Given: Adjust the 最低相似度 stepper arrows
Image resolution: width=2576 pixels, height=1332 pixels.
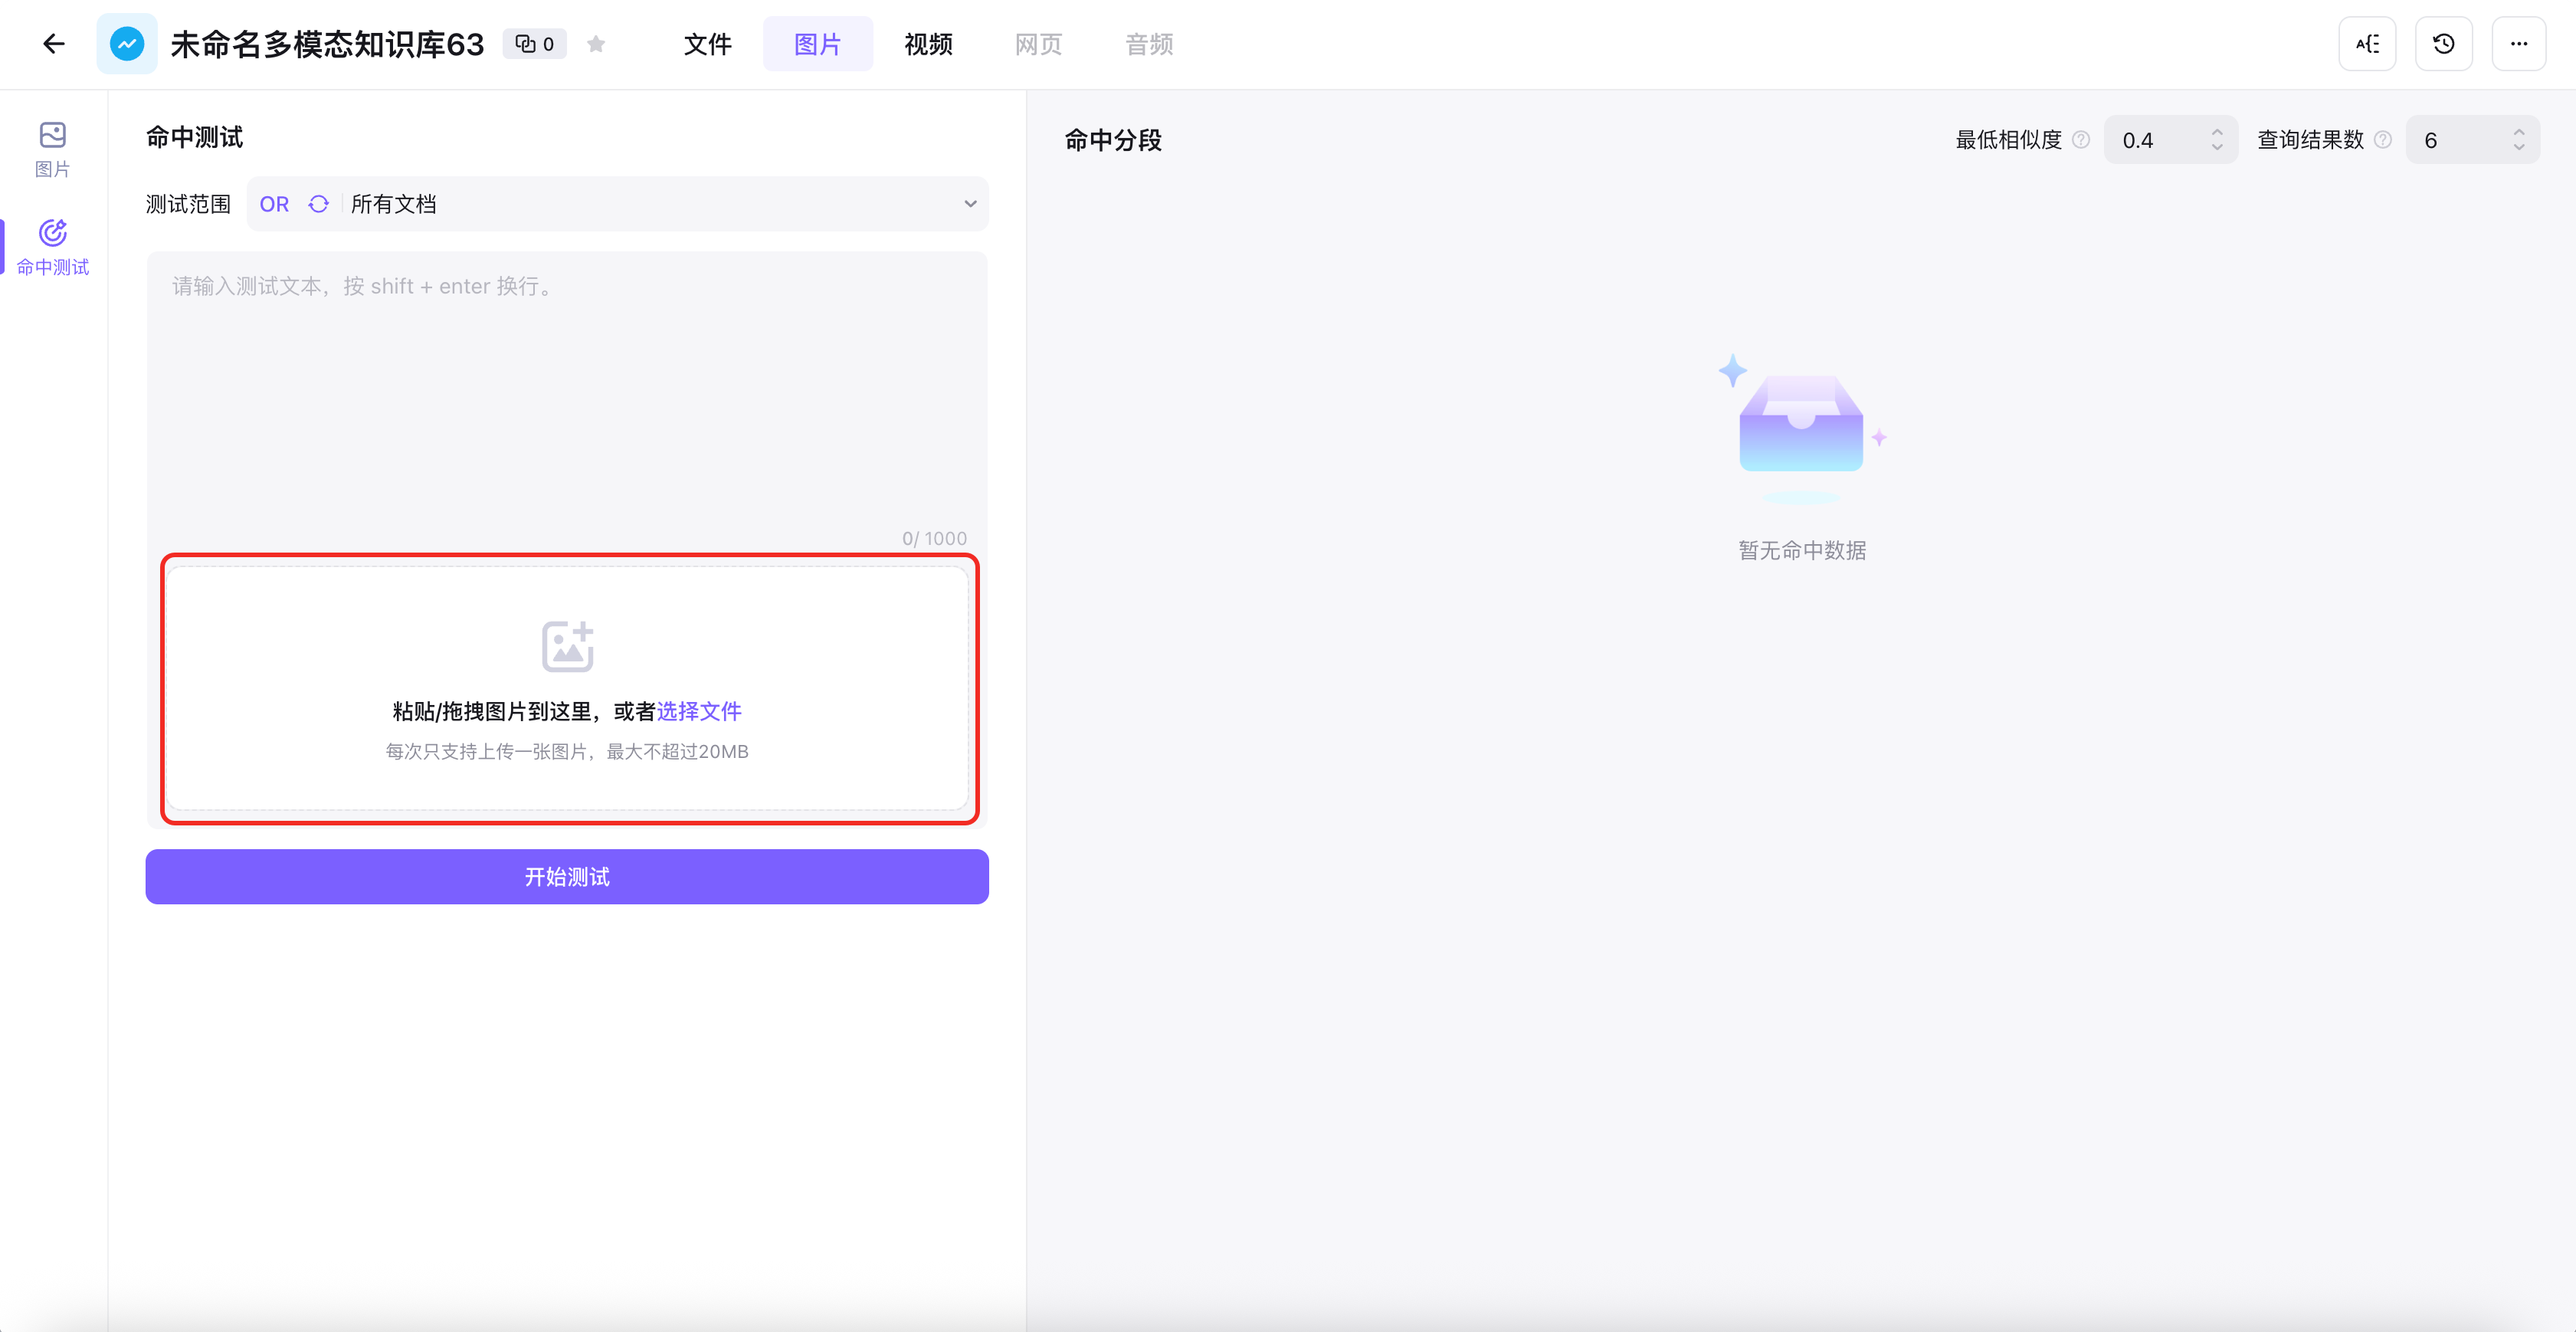Looking at the screenshot, I should [x=2217, y=140].
